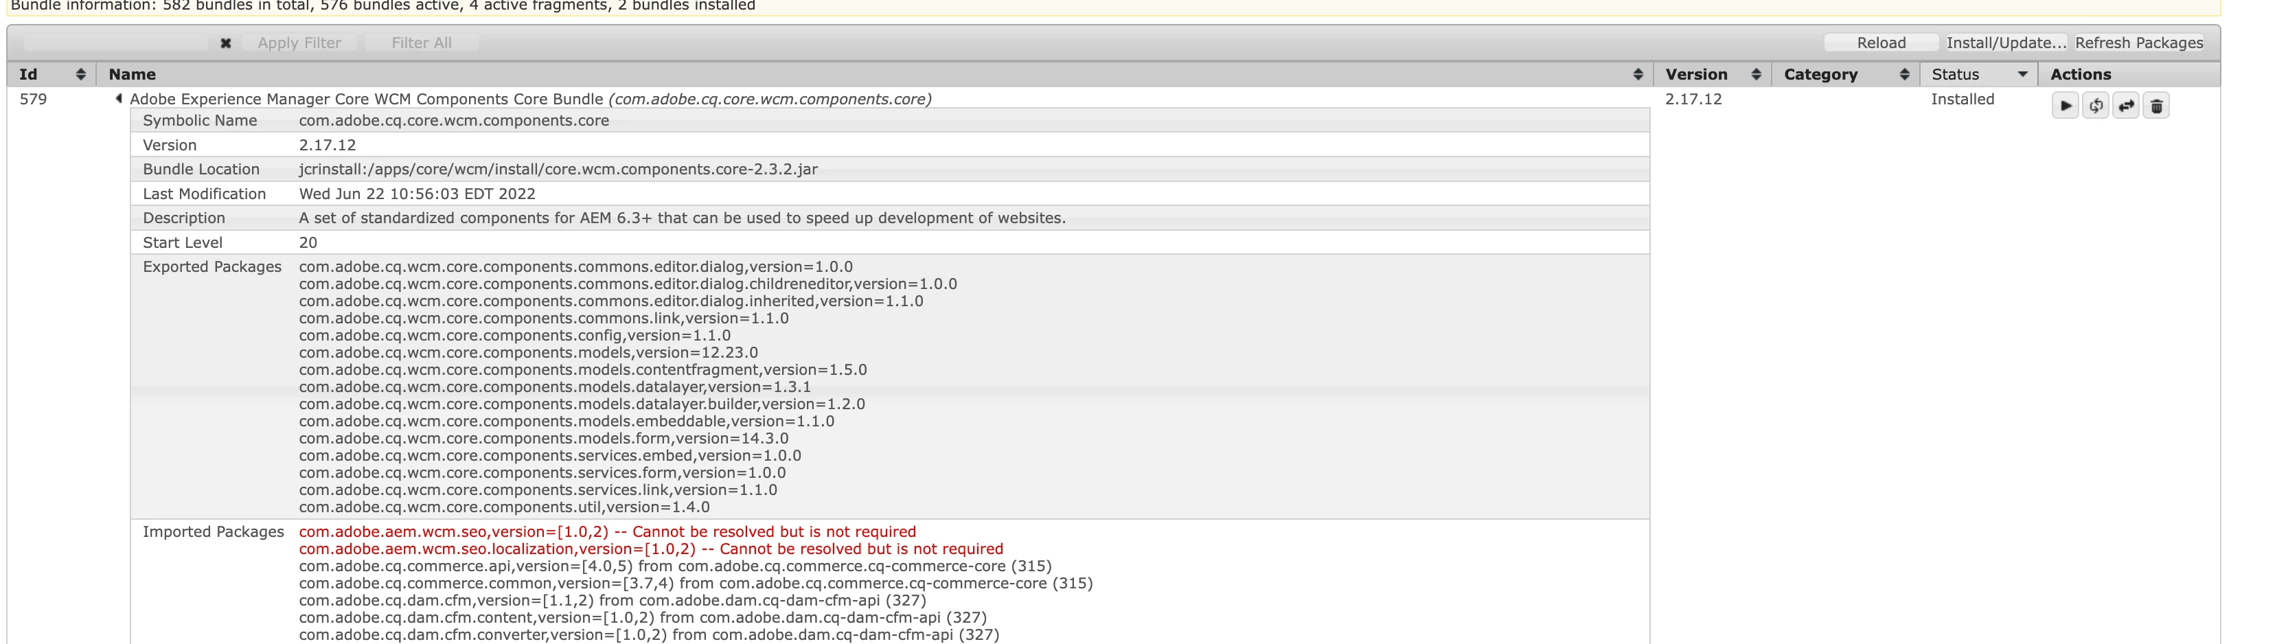Click exported package models.datalayer,version=1.3.1
This screenshot has height=644, width=2288.
(x=555, y=387)
